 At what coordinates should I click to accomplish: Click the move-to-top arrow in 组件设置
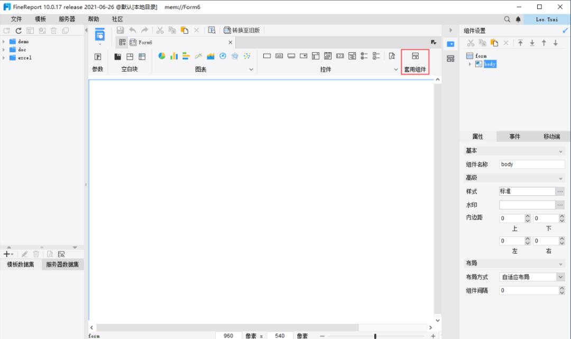click(x=520, y=43)
